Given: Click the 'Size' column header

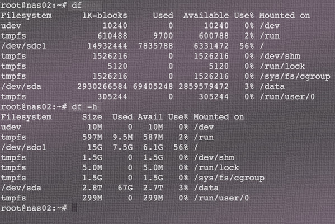Looking at the screenshot, I should 92,117.
